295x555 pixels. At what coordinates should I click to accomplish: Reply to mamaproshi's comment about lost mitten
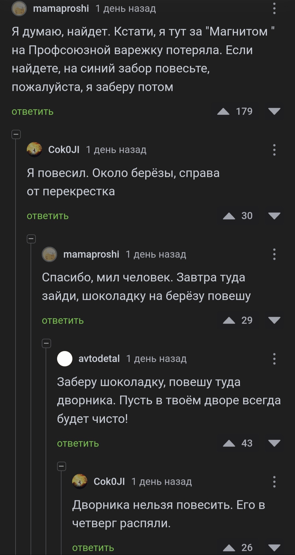pyautogui.click(x=33, y=112)
